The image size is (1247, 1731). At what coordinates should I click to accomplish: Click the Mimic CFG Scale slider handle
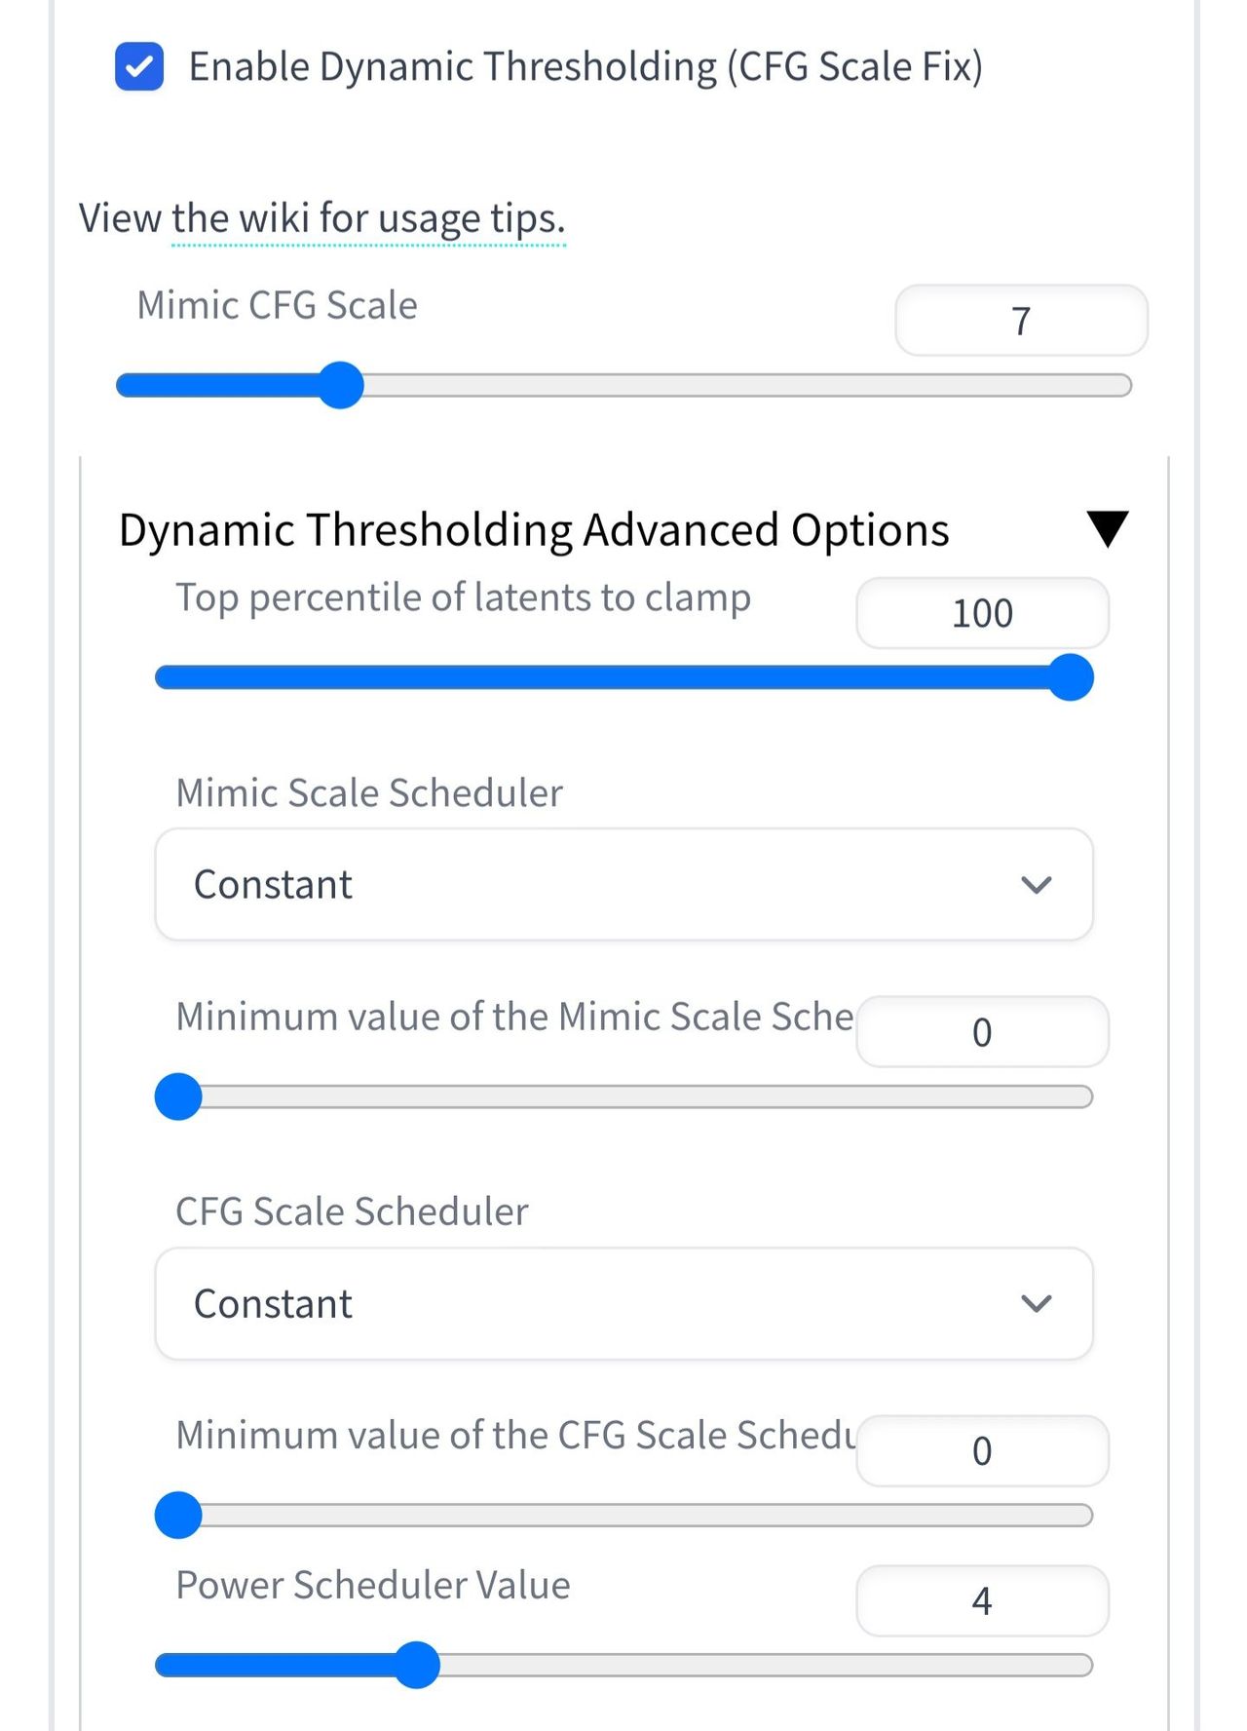point(341,385)
